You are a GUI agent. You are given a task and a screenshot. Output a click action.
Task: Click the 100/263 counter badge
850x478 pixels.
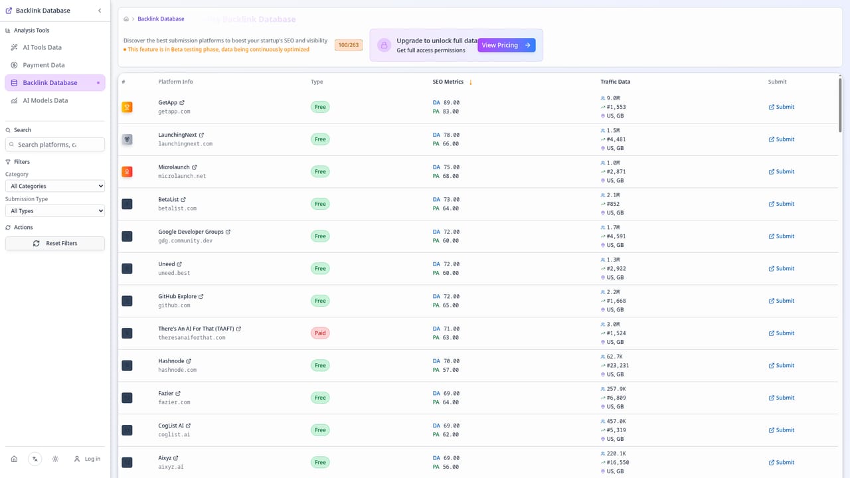tap(349, 45)
